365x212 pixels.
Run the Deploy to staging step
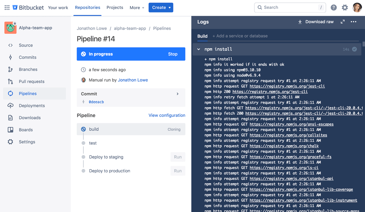coord(178,157)
